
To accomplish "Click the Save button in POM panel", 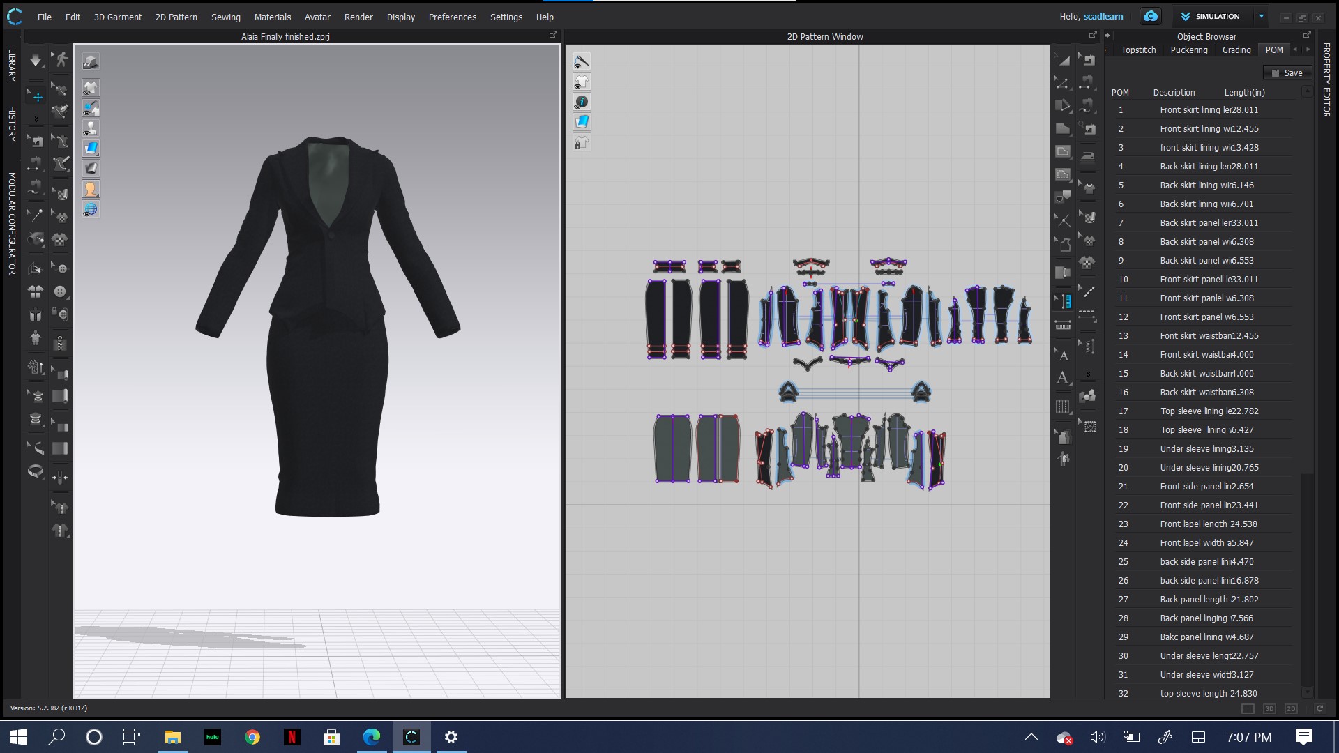I will coord(1287,73).
